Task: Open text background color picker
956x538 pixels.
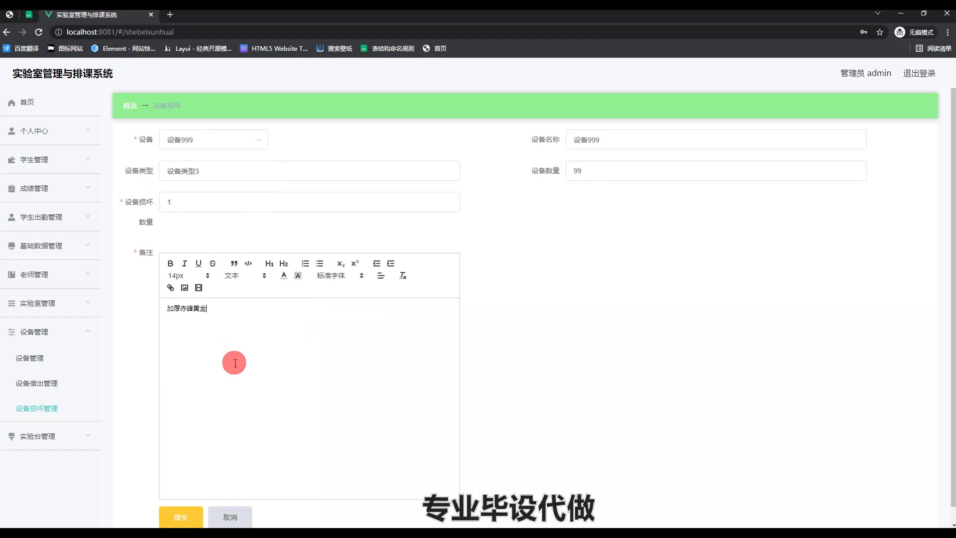Action: pyautogui.click(x=298, y=275)
